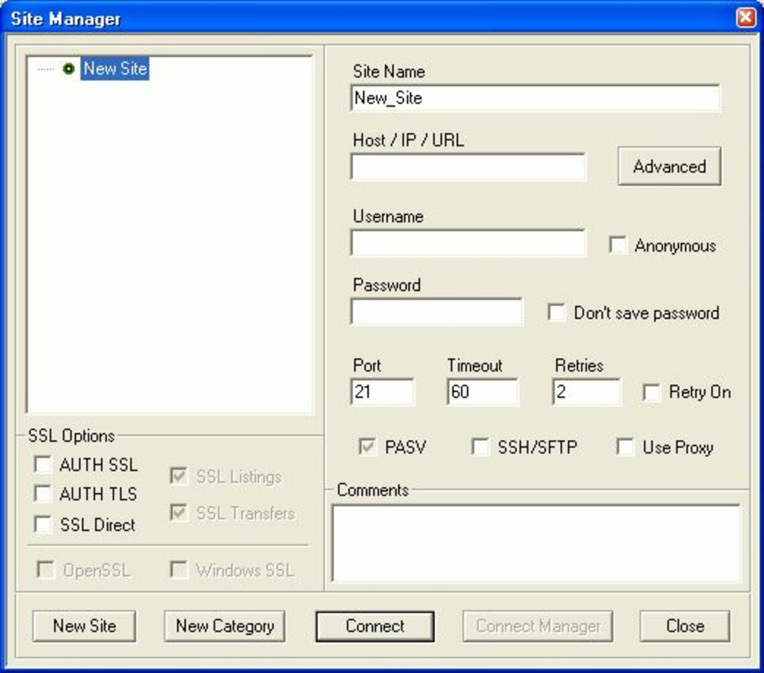The image size is (764, 673).
Task: Open the Advanced settings button
Action: pyautogui.click(x=670, y=167)
